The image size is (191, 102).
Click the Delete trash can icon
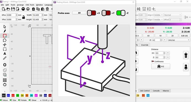tap(47, 9)
